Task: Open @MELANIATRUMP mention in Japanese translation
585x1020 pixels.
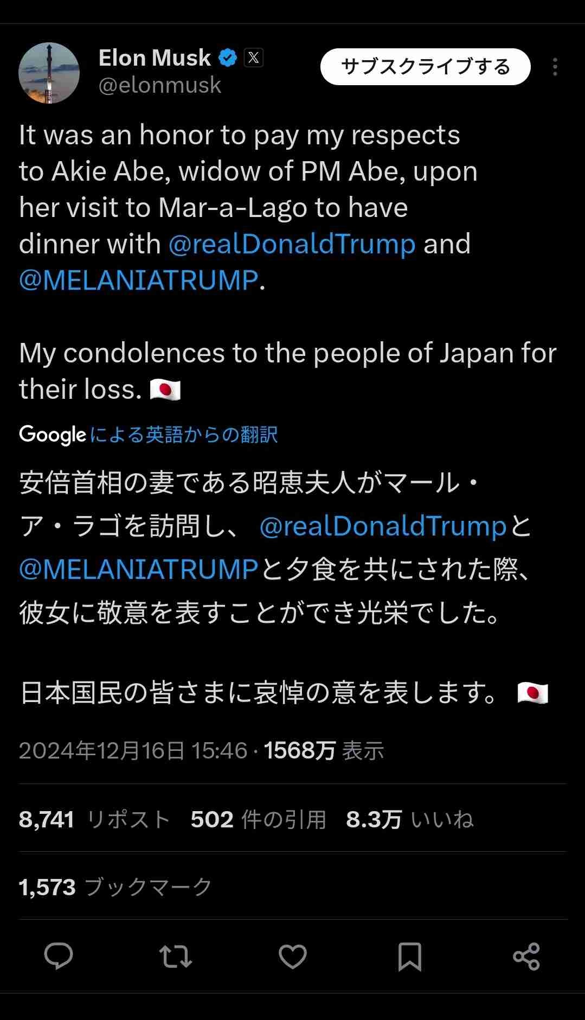Action: [x=139, y=569]
